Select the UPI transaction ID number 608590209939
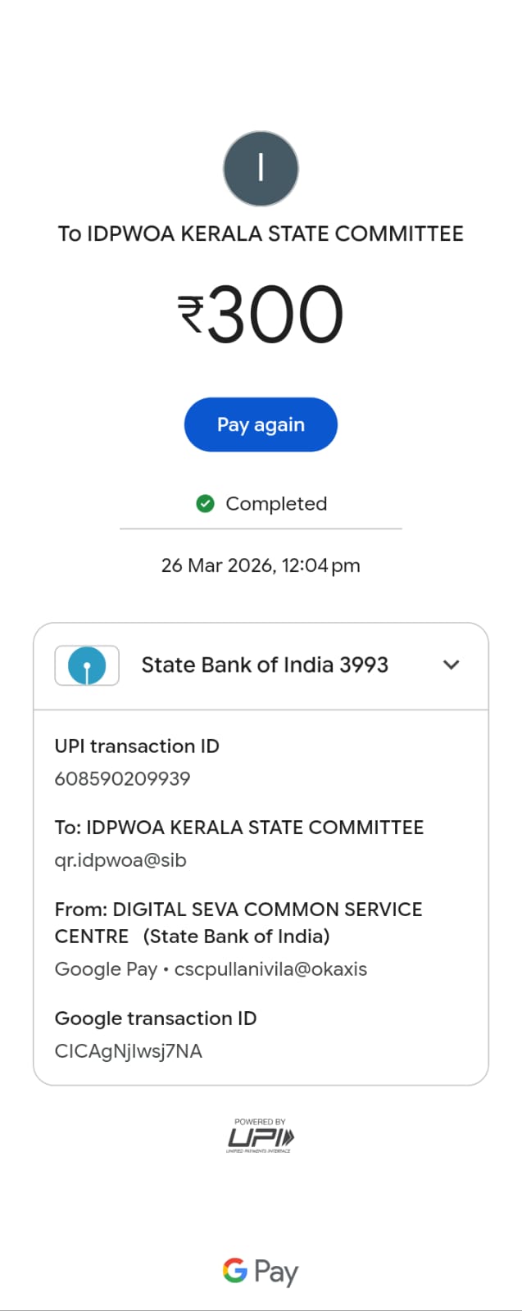 pyautogui.click(x=122, y=778)
